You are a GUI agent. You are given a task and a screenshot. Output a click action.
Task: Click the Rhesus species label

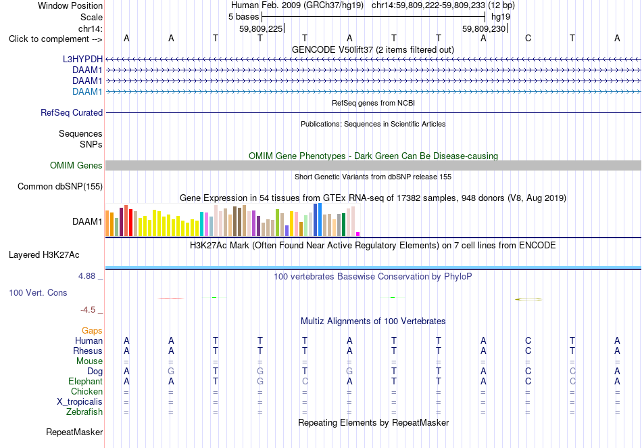(88, 351)
